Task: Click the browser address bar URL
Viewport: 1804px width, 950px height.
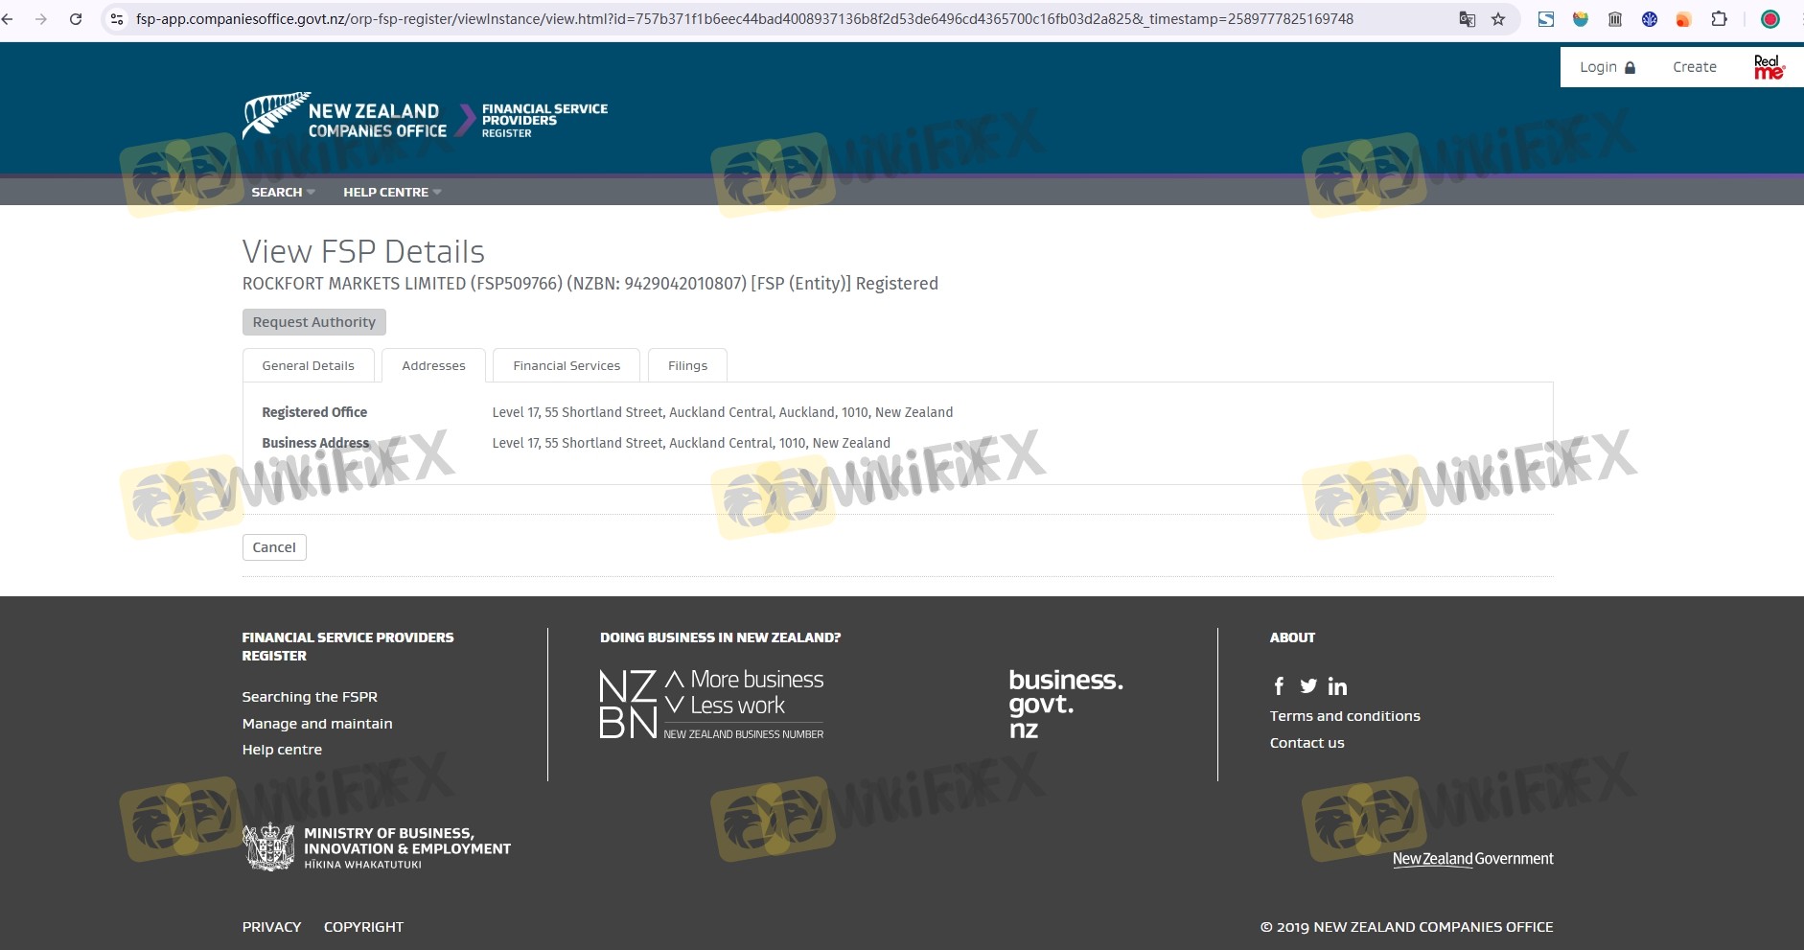Action: point(744,19)
